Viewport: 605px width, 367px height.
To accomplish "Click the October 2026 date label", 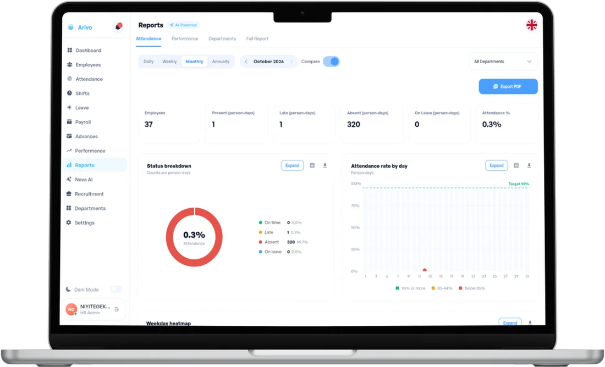I will coord(268,62).
